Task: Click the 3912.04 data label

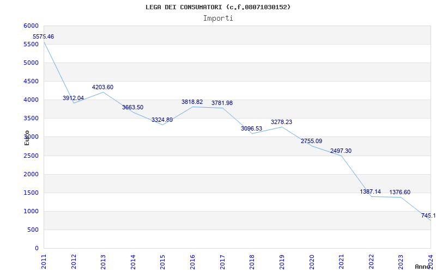Action: [73, 98]
